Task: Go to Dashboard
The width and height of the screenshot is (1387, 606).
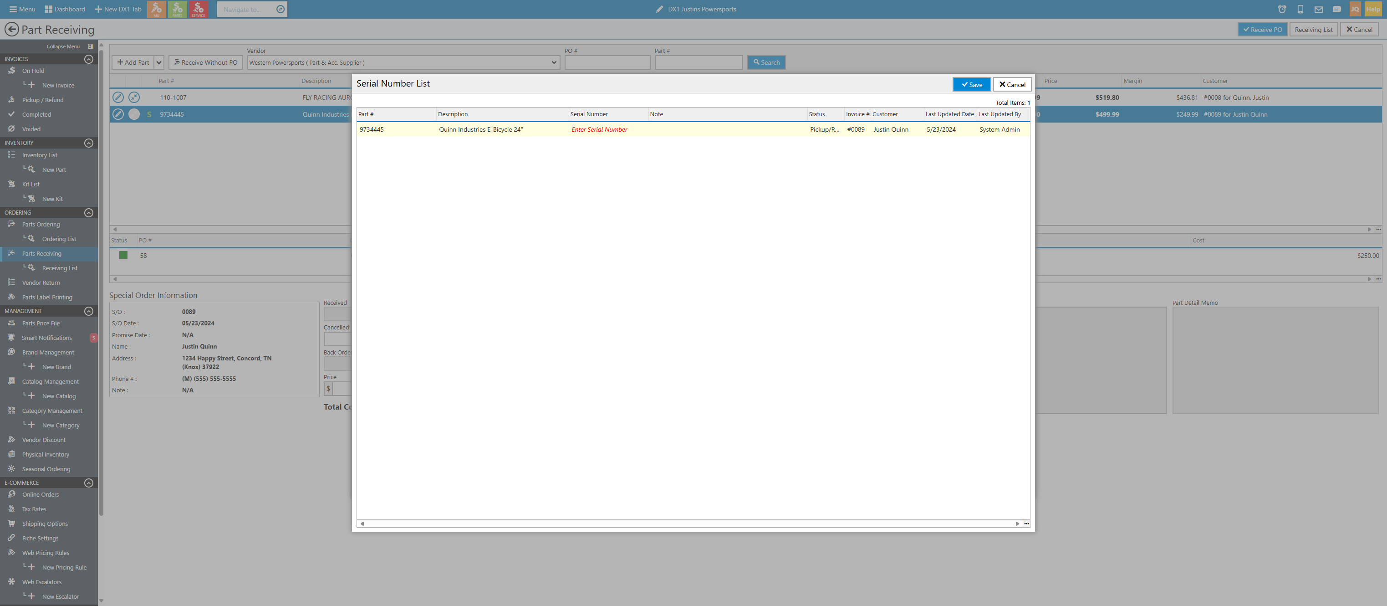Action: pos(65,9)
